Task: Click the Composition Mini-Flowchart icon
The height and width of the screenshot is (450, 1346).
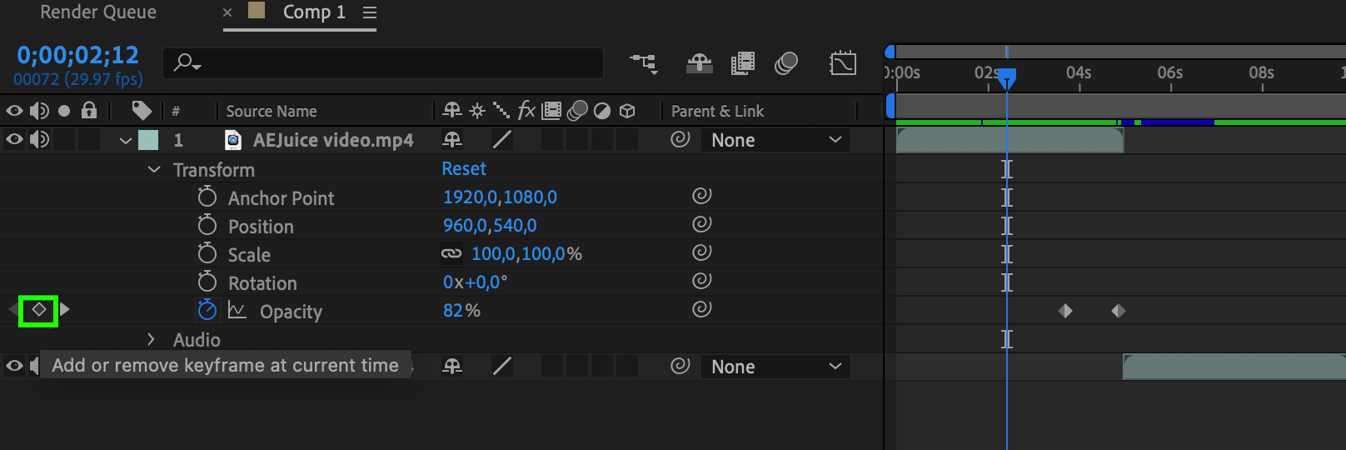Action: (643, 63)
